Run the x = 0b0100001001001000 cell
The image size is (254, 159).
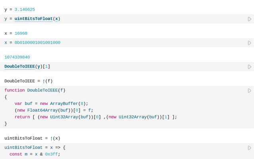pos(249,43)
